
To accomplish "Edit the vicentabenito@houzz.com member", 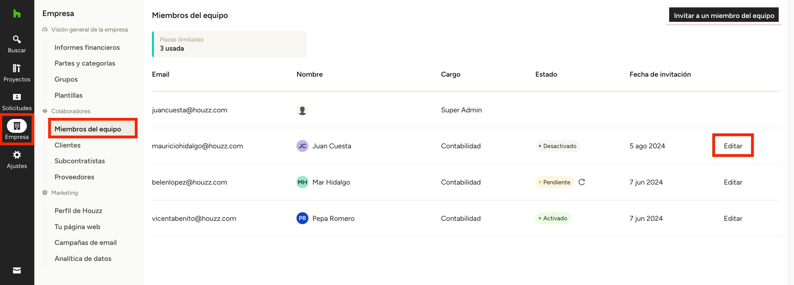I will click(733, 218).
